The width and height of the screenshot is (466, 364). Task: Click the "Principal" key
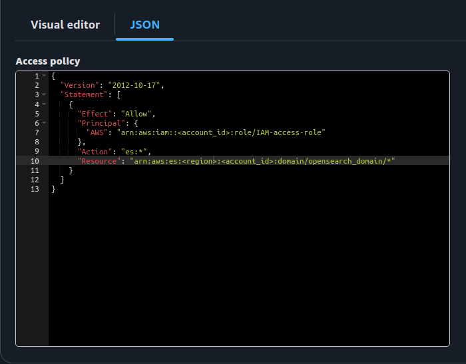pyautogui.click(x=101, y=123)
